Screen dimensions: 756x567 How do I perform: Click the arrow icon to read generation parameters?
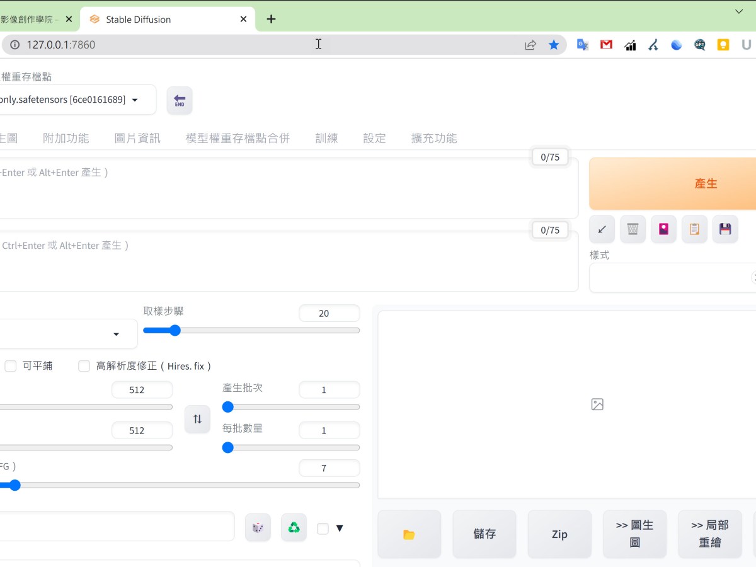pos(602,229)
